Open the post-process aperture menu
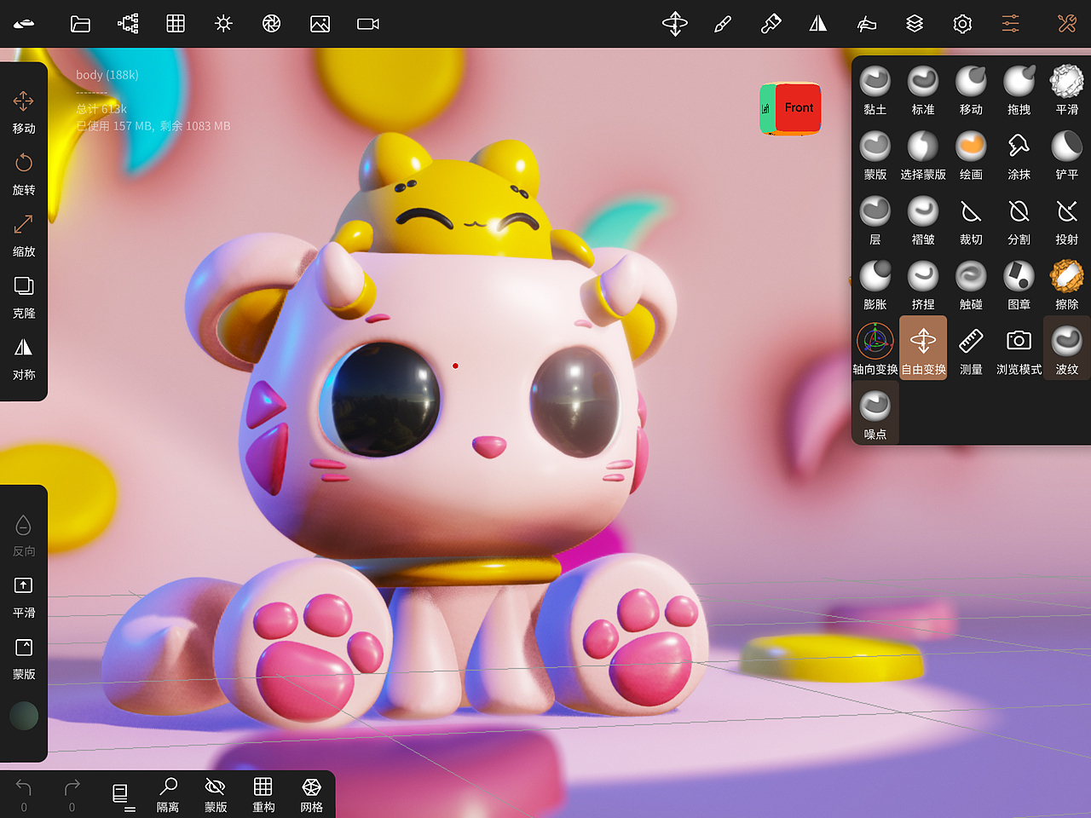Image resolution: width=1091 pixels, height=818 pixels. pos(272,24)
